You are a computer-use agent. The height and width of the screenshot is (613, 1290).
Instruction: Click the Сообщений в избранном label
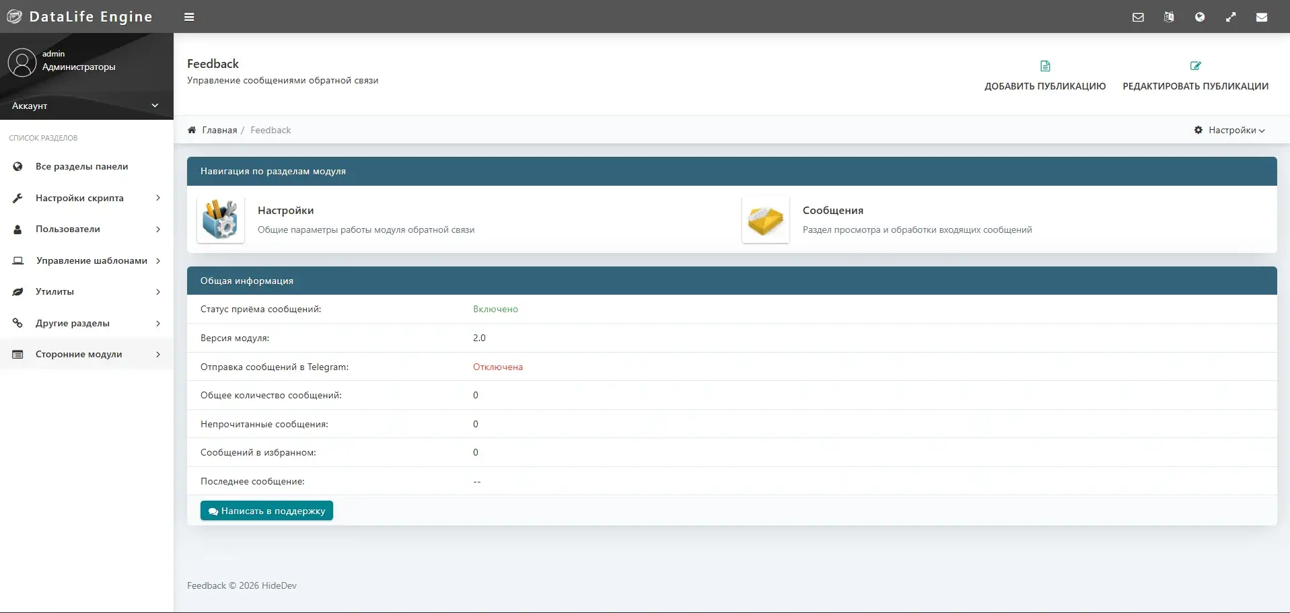(258, 452)
